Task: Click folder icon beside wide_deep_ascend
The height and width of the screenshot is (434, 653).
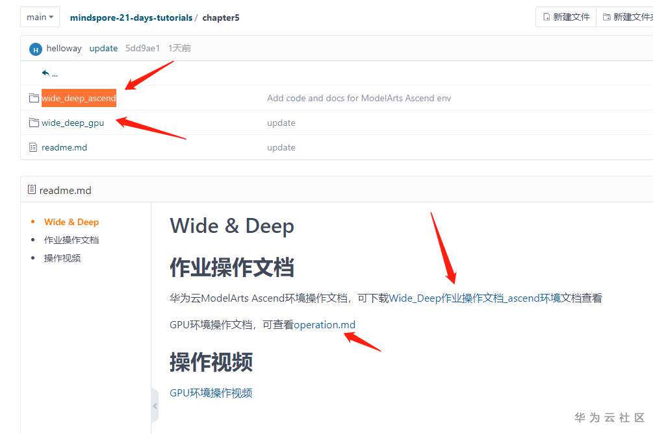Action: 34,98
